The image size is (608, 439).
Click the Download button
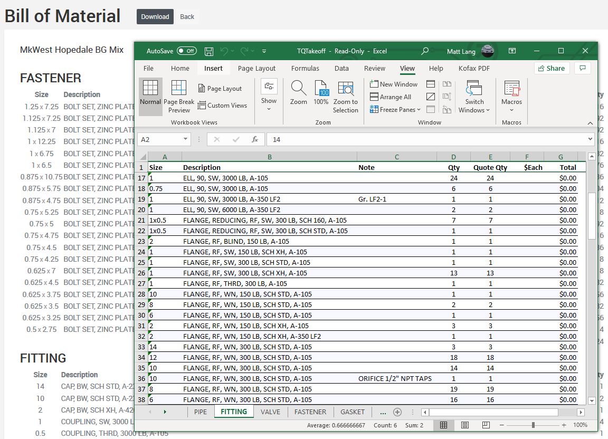coord(155,16)
